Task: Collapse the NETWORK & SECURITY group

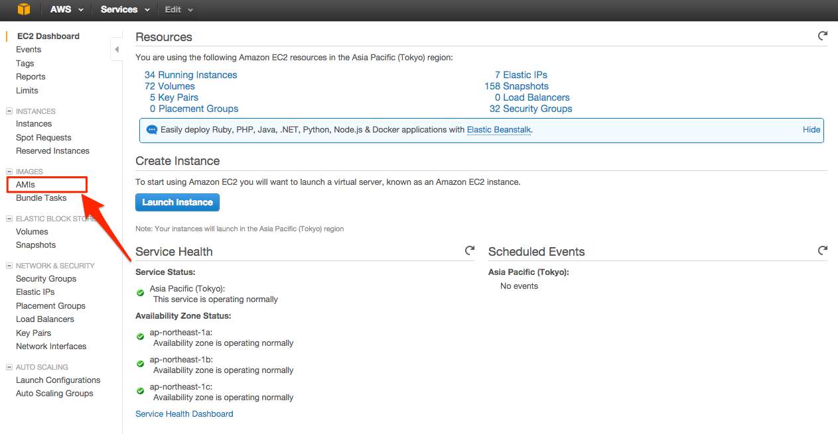Action: (9, 266)
